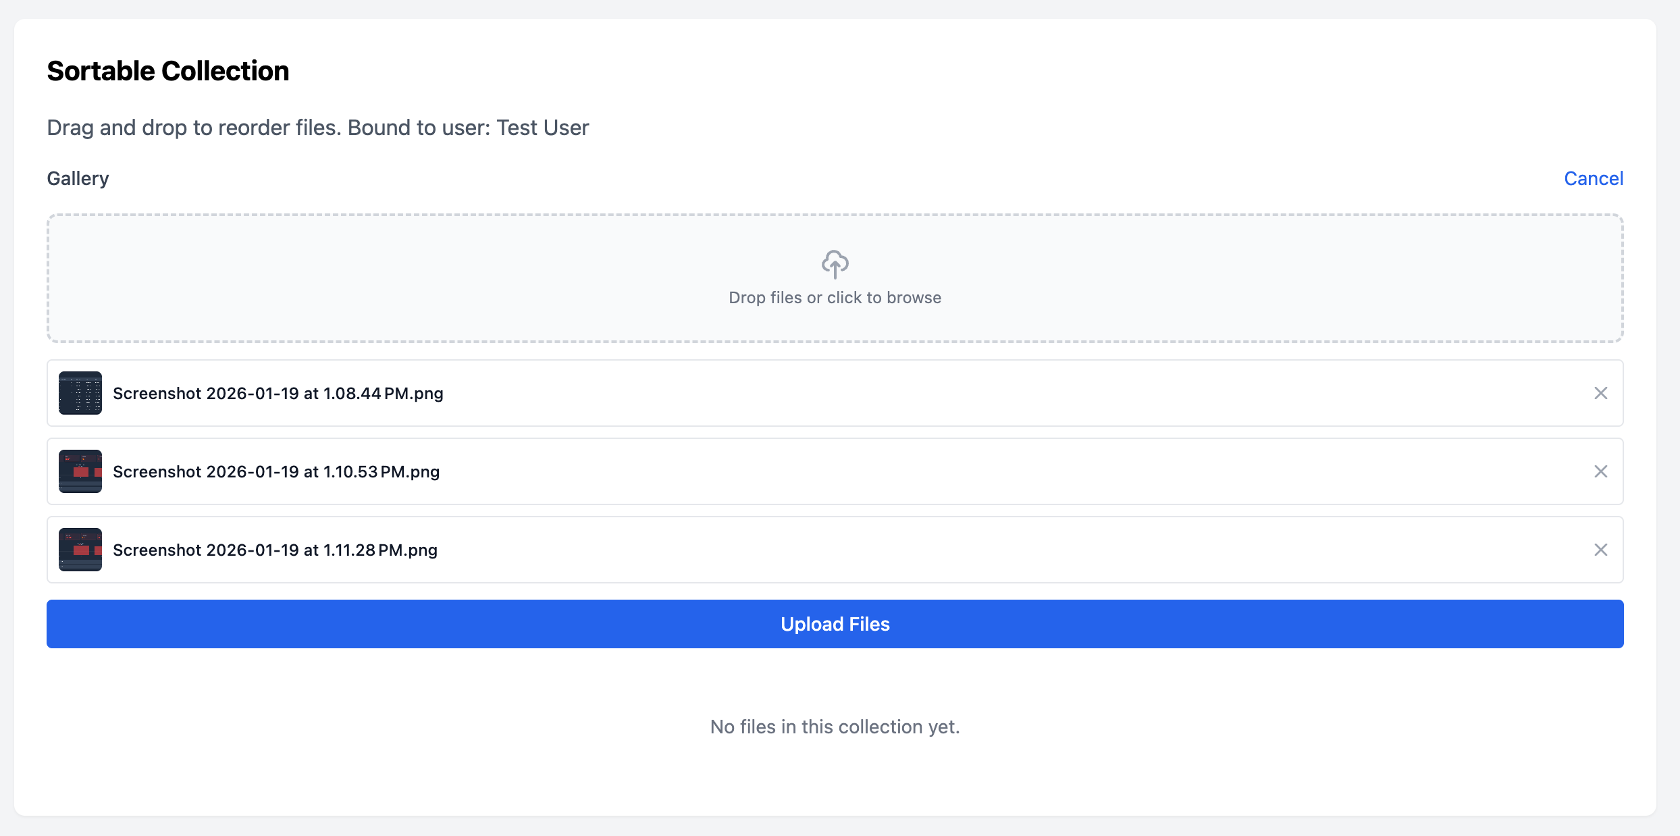Screen dimensions: 1680x836
Task: Click the Gallery field label
Action: [x=78, y=178]
